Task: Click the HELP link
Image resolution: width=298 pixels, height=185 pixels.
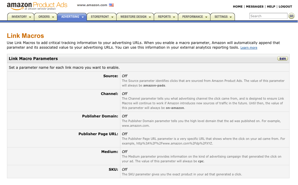Action: 271,6
